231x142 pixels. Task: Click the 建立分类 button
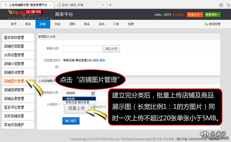tap(111, 48)
